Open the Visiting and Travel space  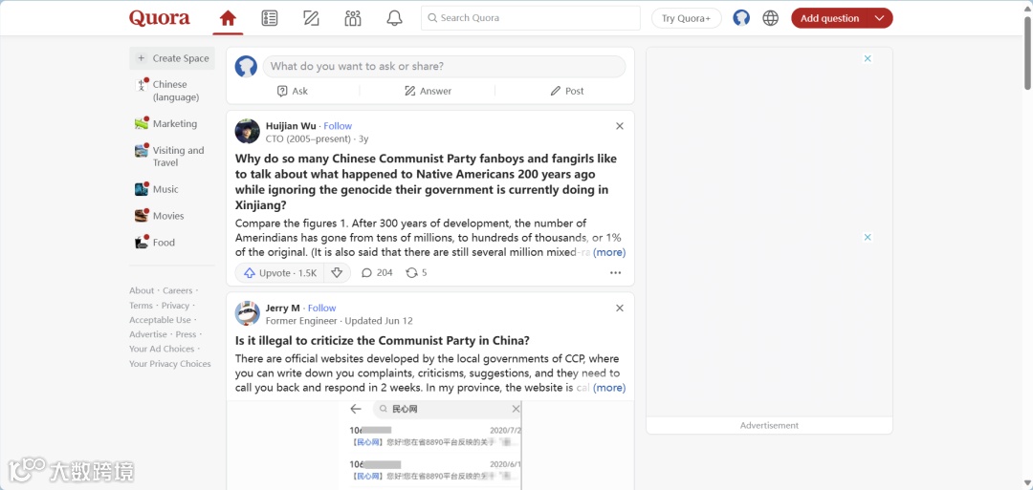coord(172,157)
